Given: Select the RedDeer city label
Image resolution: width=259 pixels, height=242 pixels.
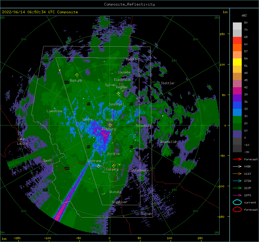Looking at the screenshot, I should pyautogui.click(x=122, y=87).
